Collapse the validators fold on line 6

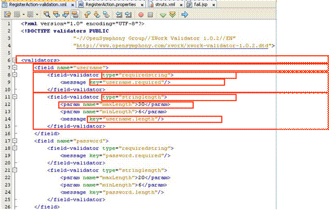tap(14, 60)
